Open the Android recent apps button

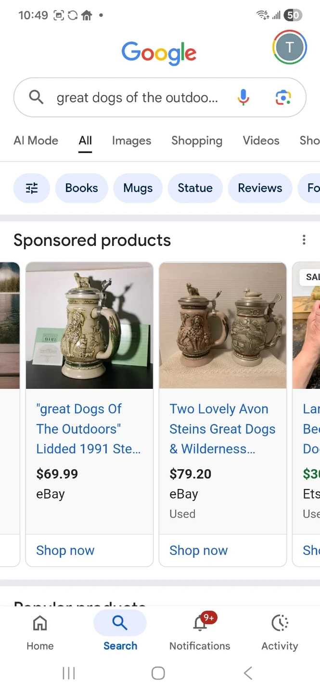tap(69, 673)
